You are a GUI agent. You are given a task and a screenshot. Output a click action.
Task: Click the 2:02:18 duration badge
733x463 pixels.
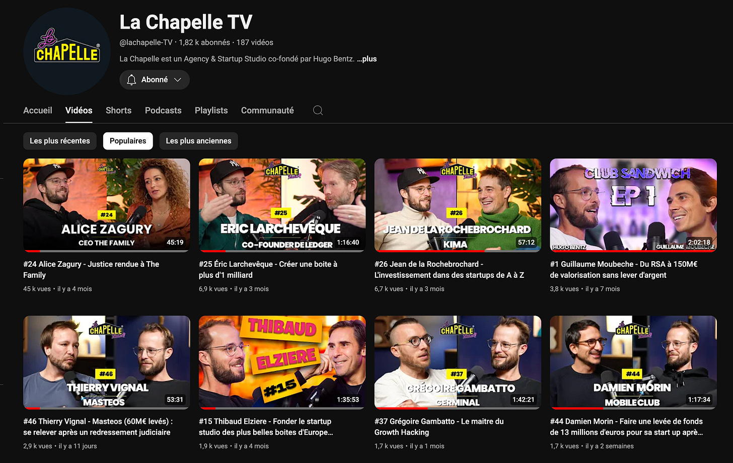coord(699,243)
